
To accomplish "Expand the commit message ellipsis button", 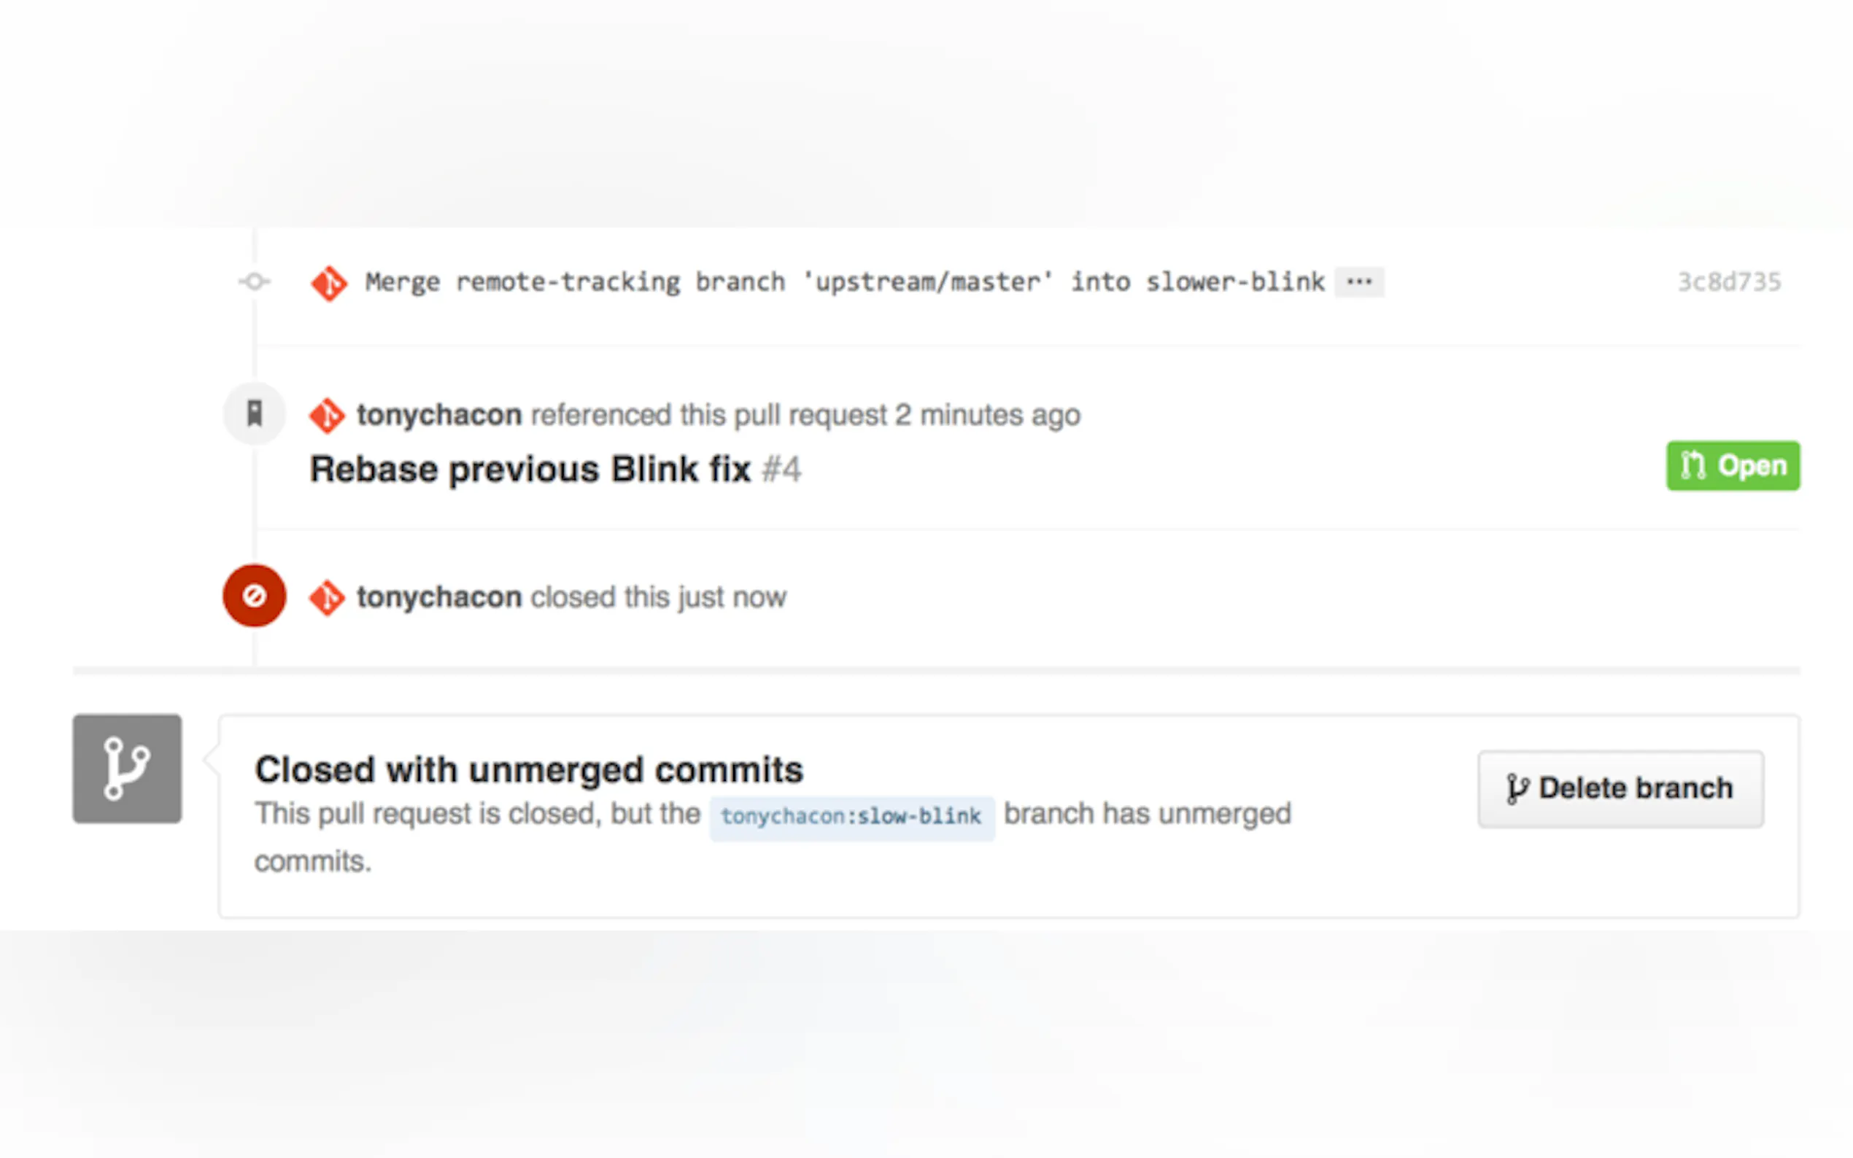I will click(1359, 281).
